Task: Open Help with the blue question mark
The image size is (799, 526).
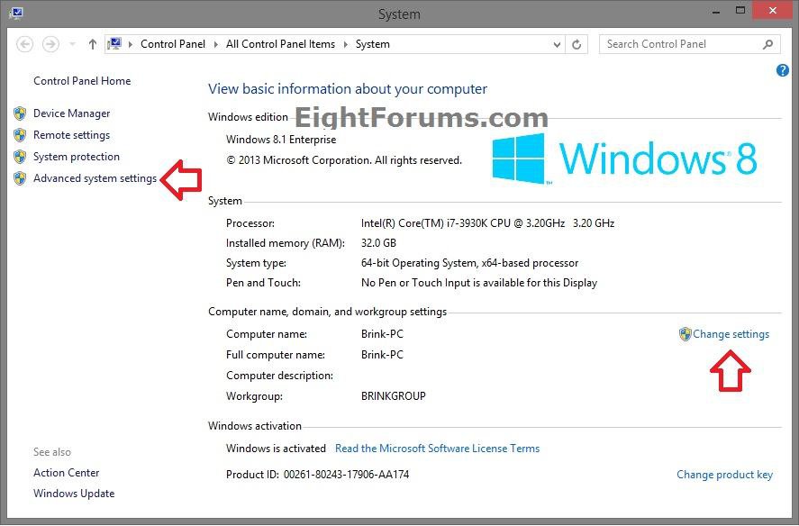Action: [783, 70]
